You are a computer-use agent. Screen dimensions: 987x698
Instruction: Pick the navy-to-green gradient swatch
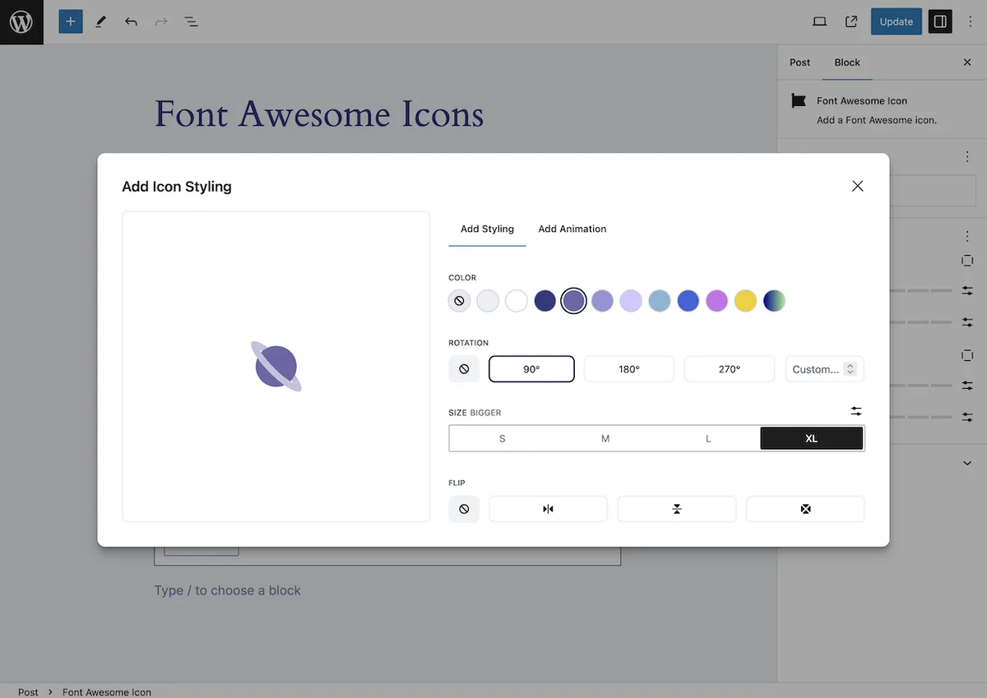point(774,301)
